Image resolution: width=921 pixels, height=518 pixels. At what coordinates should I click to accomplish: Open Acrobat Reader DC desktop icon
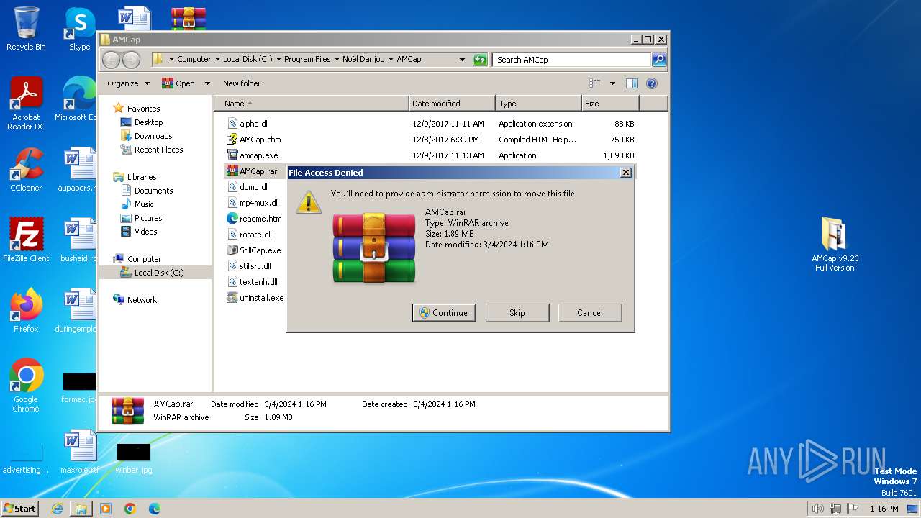[x=26, y=104]
